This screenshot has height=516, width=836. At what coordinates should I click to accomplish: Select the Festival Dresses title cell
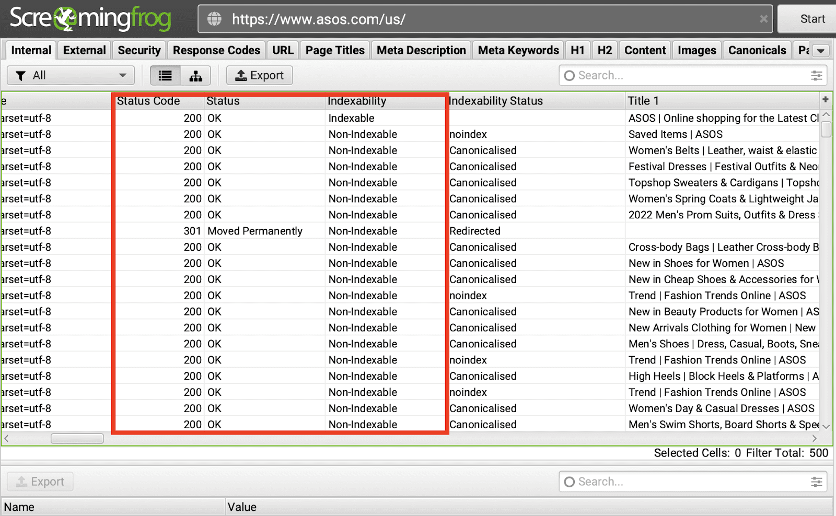723,167
